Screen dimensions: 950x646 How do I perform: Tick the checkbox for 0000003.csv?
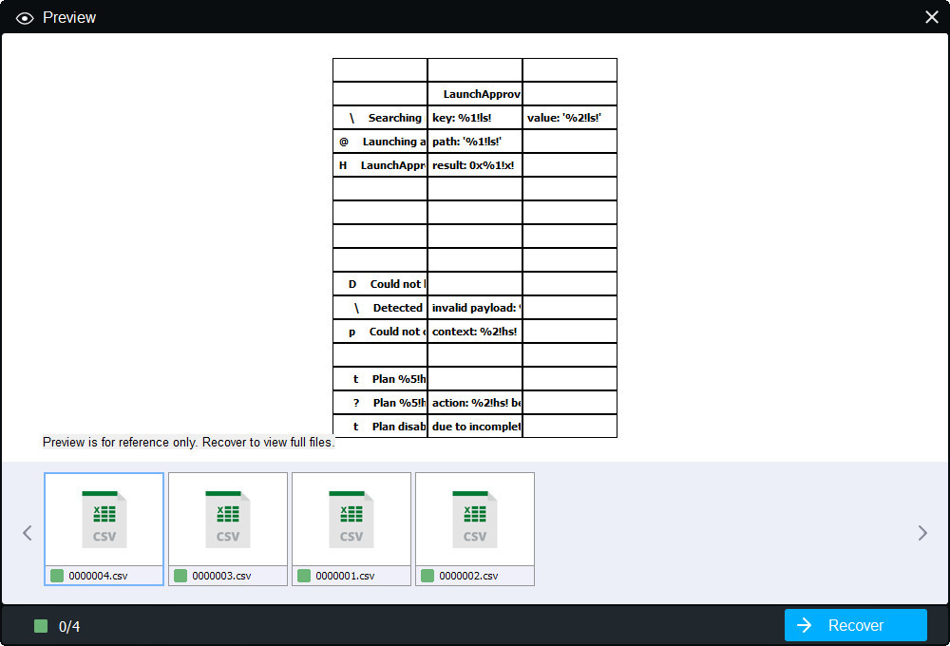coord(180,576)
